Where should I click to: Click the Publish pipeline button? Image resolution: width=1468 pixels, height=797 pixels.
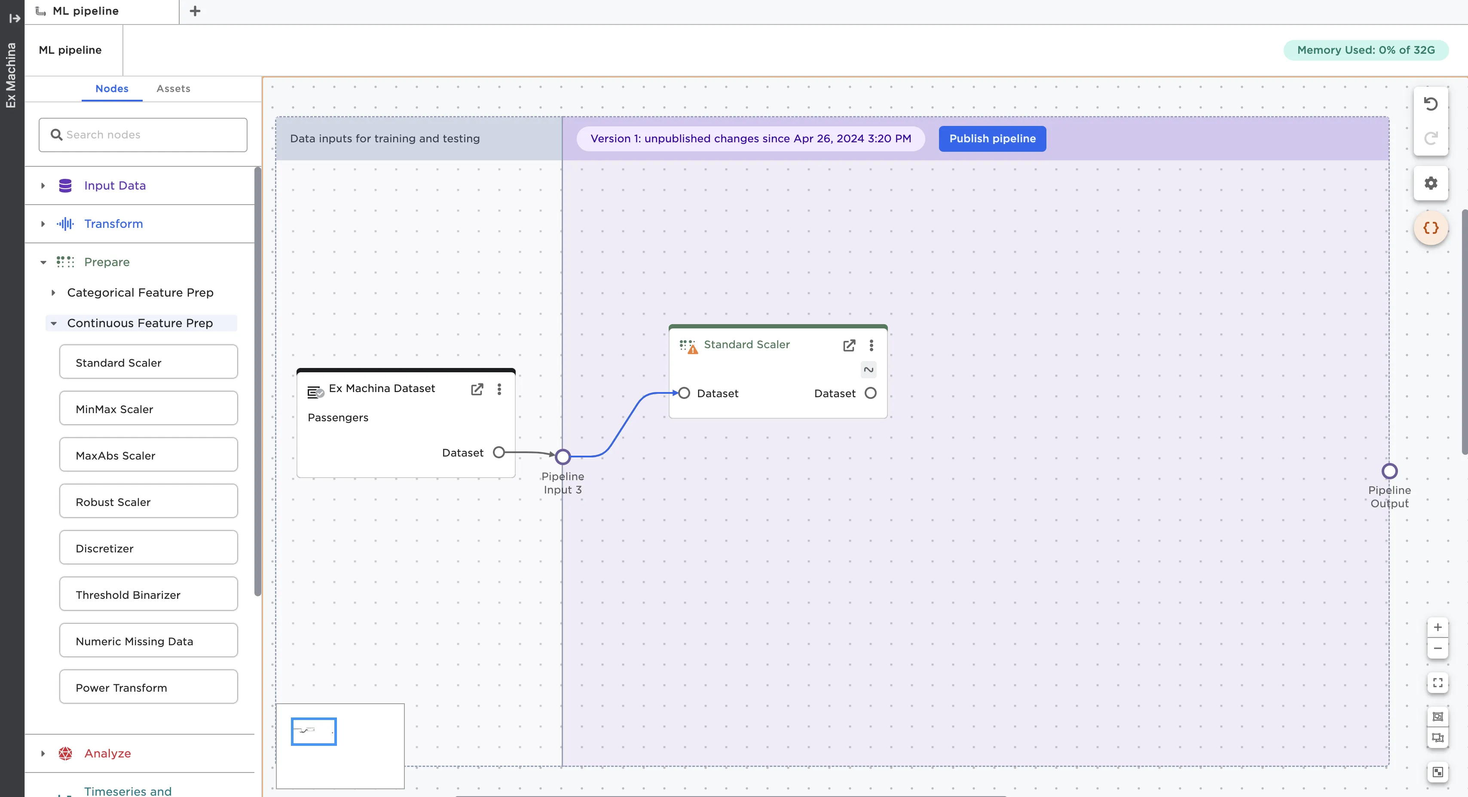click(991, 138)
